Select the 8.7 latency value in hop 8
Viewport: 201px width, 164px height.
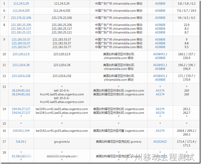186,33
